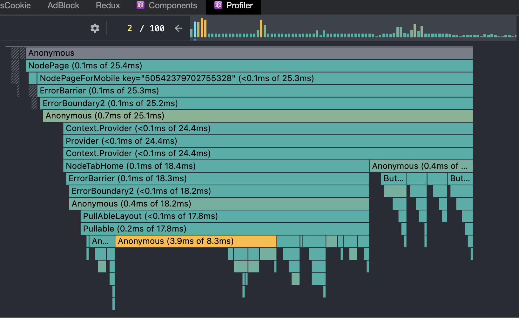Click the React icon on Profiler tab

pyautogui.click(x=218, y=5)
